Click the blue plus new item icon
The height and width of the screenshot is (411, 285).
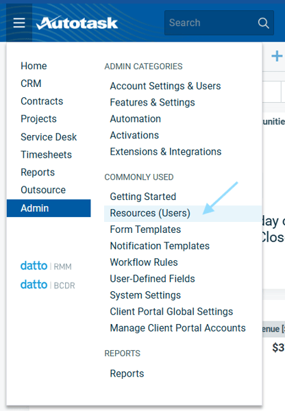click(277, 56)
